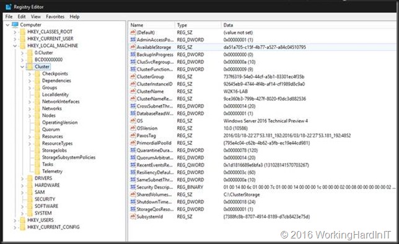This screenshot has width=399, height=244.
Task: Click the SOFTWARE folder icon
Action: click(x=30, y=206)
